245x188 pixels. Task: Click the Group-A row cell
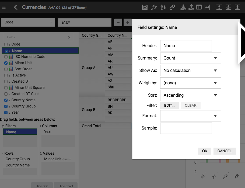92,68
